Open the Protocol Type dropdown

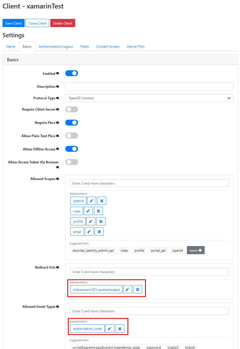tap(149, 98)
